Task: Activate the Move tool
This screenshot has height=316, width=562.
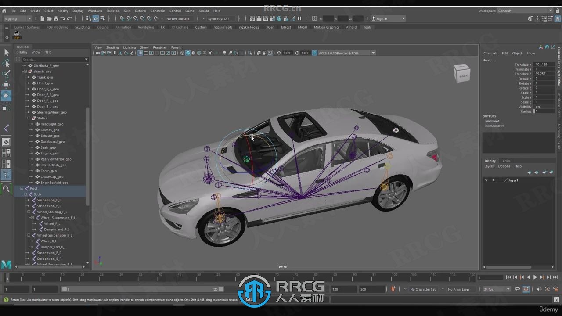Action: (x=6, y=85)
